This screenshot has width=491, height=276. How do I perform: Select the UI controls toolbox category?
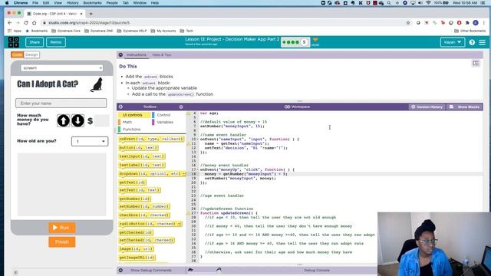134,115
